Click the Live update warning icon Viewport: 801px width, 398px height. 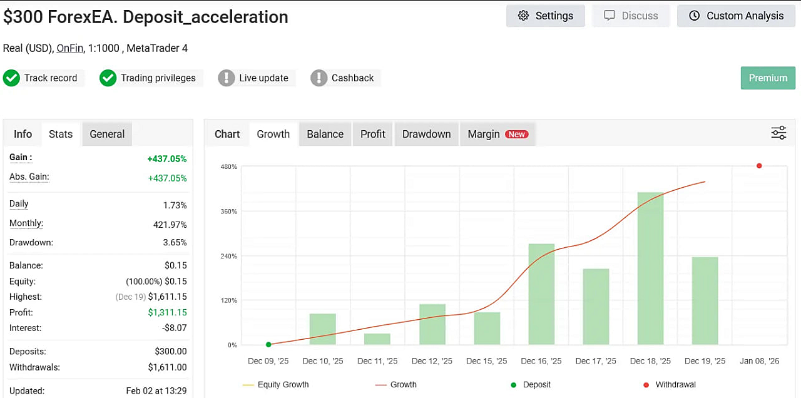click(227, 78)
